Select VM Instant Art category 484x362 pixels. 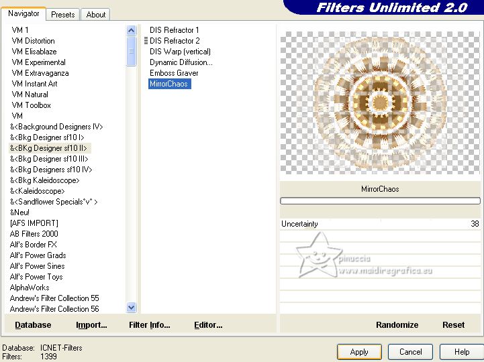pos(34,84)
